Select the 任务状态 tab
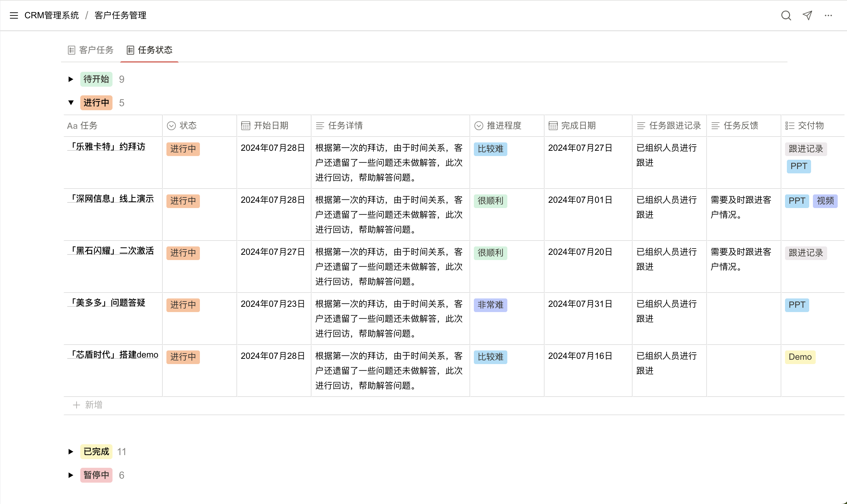Viewport: 847px width, 504px height. 150,50
